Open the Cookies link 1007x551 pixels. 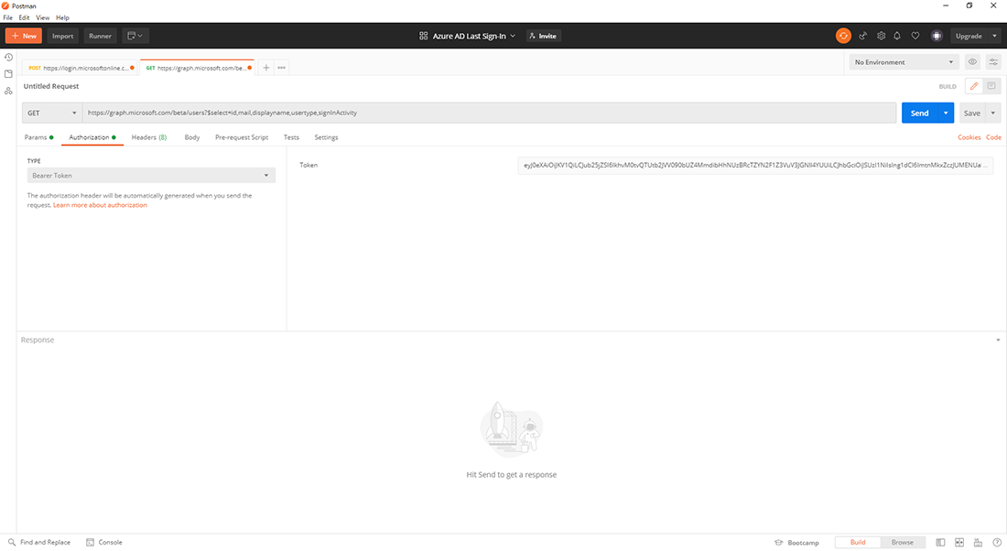point(969,137)
